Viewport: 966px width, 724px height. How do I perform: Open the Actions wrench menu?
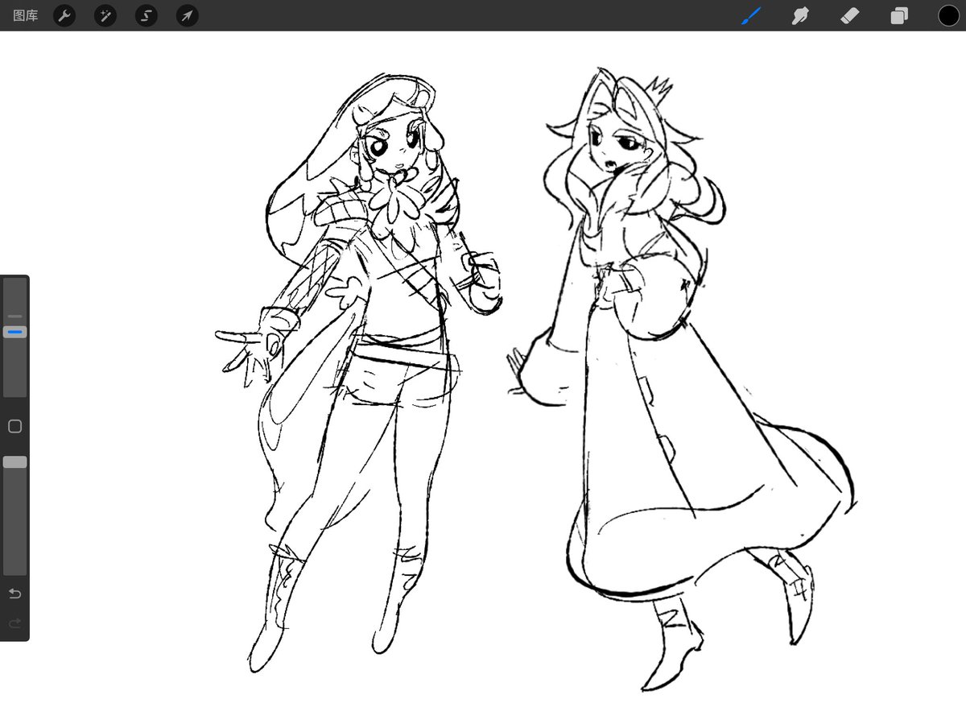coord(64,15)
